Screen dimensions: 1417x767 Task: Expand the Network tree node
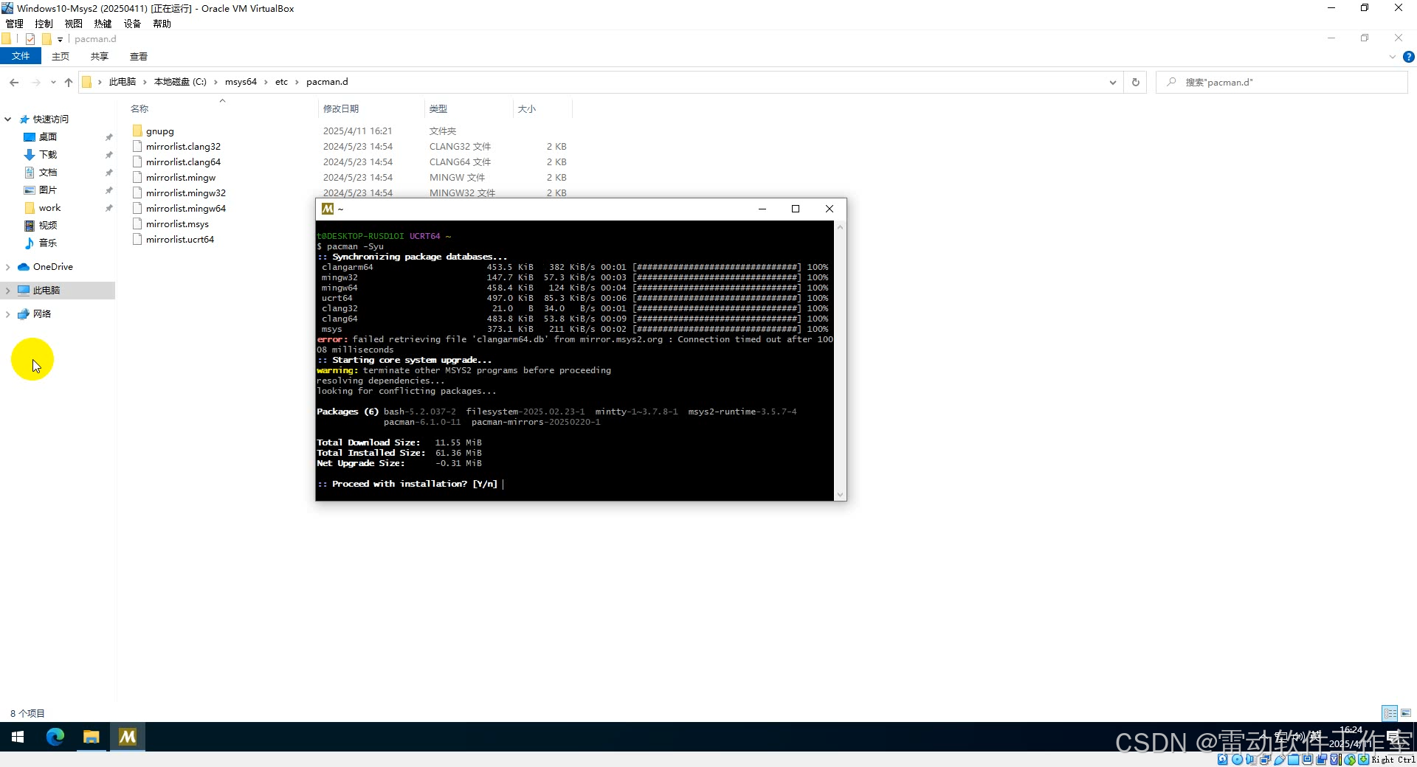coord(8,314)
